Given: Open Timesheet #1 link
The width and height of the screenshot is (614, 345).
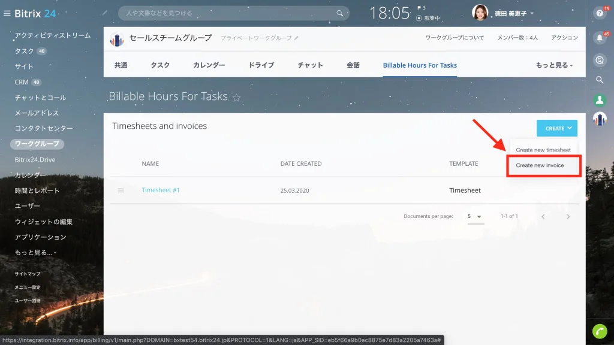Looking at the screenshot, I should tap(161, 190).
